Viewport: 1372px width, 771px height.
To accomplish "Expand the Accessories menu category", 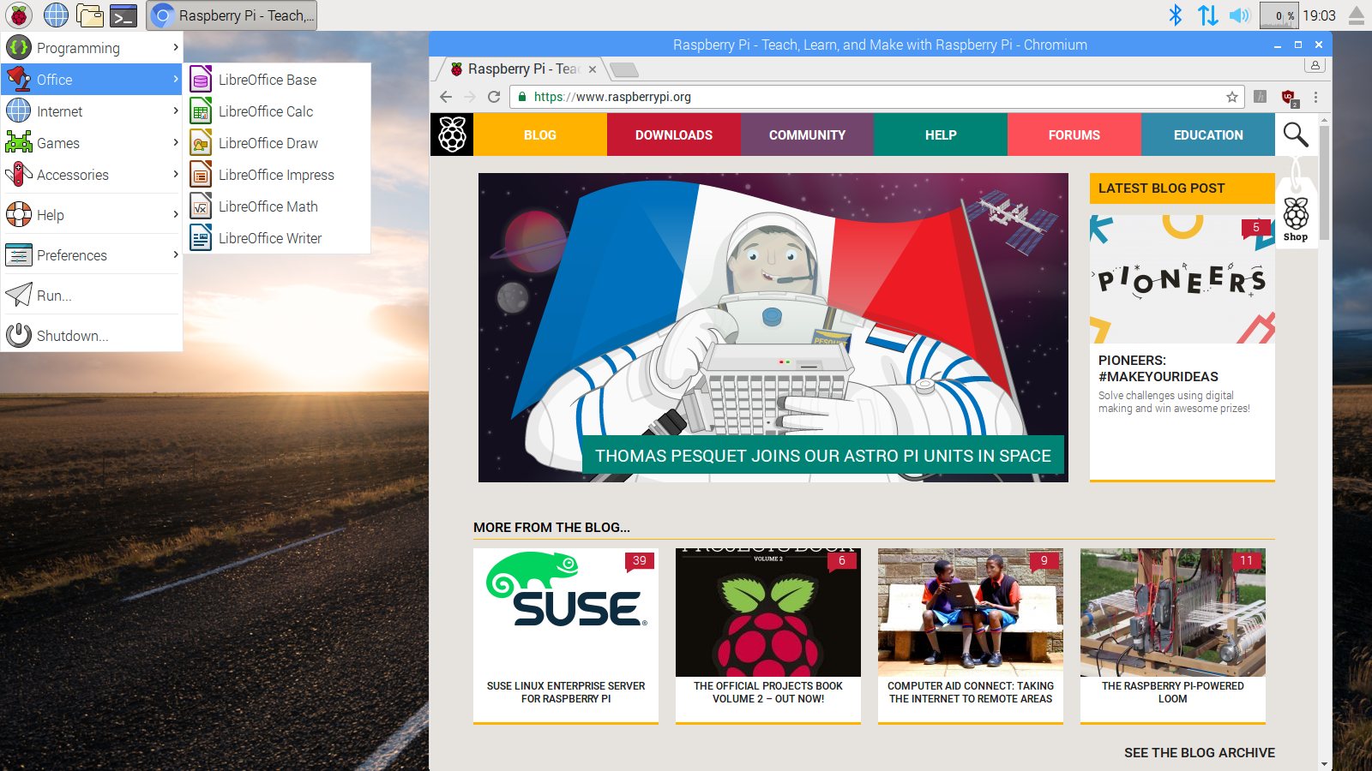I will point(92,175).
